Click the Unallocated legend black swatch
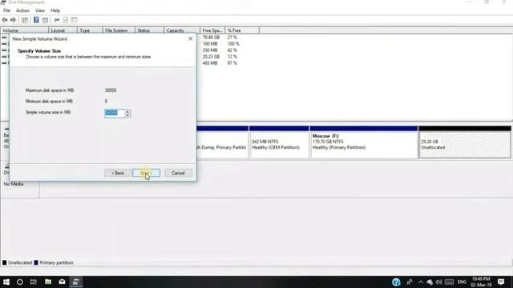Viewport: 513px width, 288px height. click(x=5, y=262)
